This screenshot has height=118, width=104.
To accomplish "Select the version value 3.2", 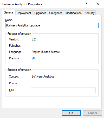I will click(x=34, y=39).
